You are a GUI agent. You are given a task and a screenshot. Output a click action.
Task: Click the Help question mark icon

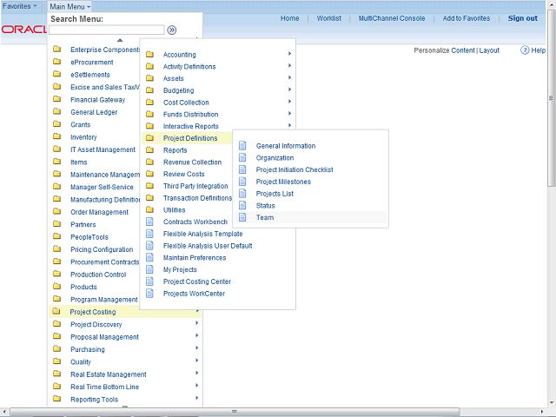tap(526, 50)
